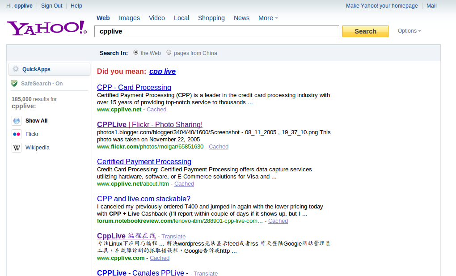This screenshot has width=456, height=276.
Task: Click the Flickr dots icon
Action: 17,134
